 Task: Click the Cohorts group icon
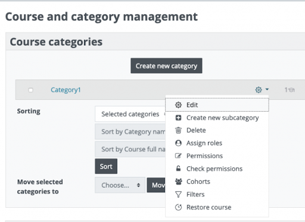(x=178, y=182)
